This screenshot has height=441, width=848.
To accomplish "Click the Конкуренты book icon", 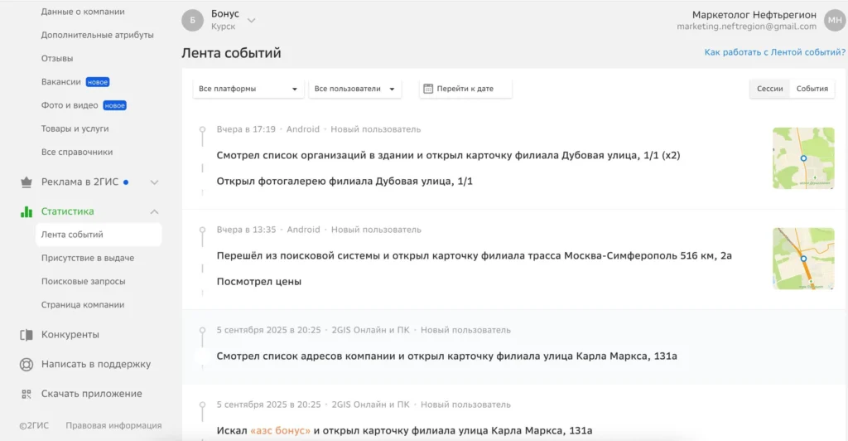I will click(26, 335).
